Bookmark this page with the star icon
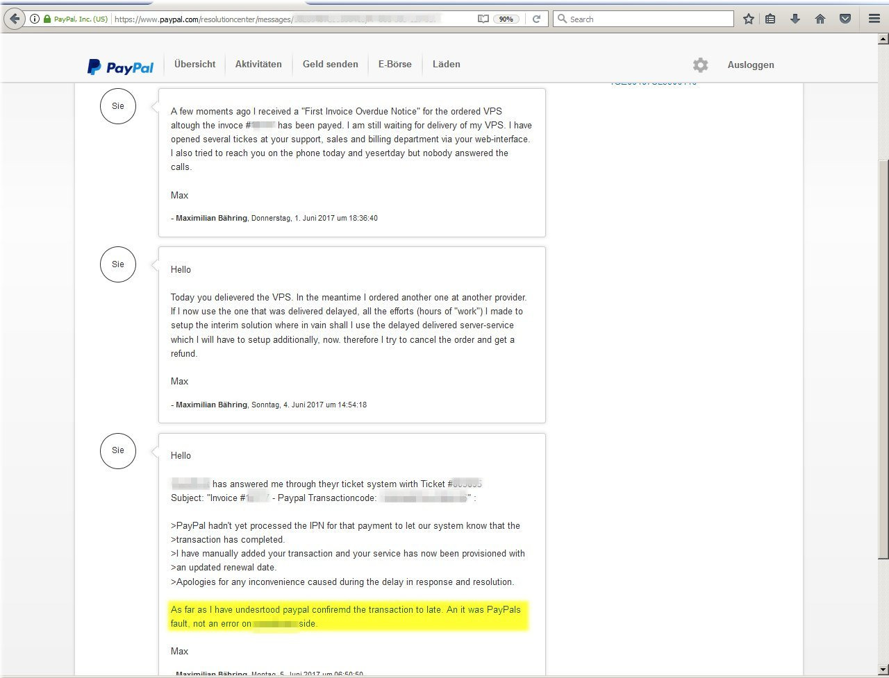 [748, 19]
